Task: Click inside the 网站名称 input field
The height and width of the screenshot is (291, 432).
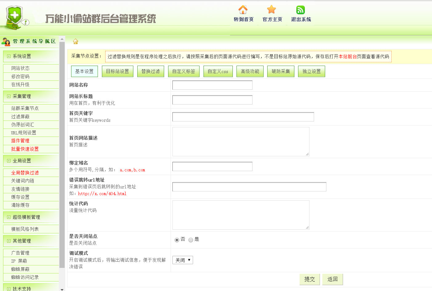Action: click(212, 85)
